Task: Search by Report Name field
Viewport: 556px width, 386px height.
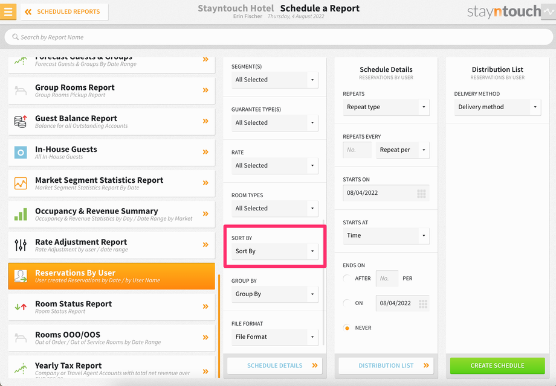Action: [279, 37]
